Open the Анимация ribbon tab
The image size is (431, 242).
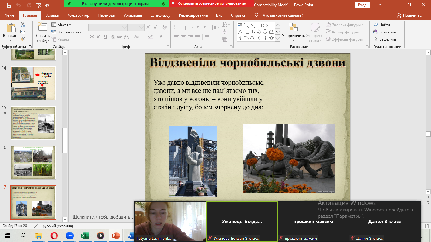tap(133, 15)
